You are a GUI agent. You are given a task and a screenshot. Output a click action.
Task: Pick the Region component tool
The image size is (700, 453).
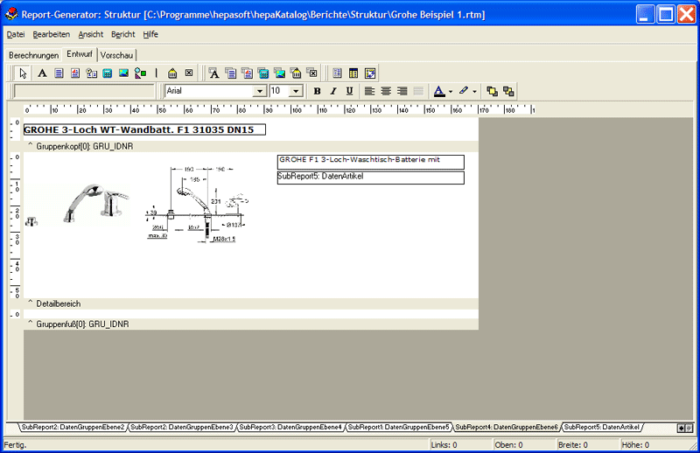[338, 73]
